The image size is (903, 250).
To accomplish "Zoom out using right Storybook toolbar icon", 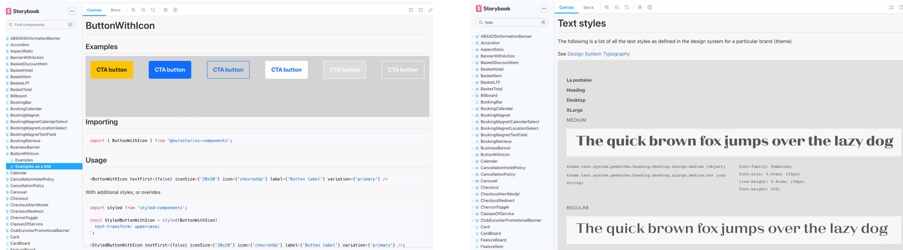I will (617, 8).
